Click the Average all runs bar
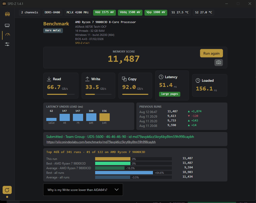 coord(113,177)
